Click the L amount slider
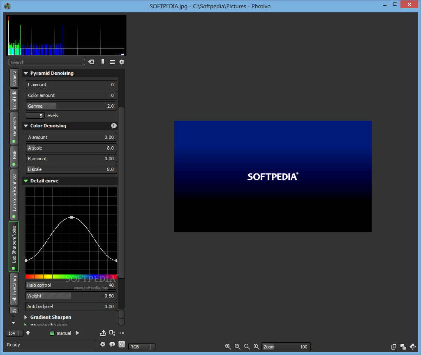421x355 pixels. coord(72,85)
